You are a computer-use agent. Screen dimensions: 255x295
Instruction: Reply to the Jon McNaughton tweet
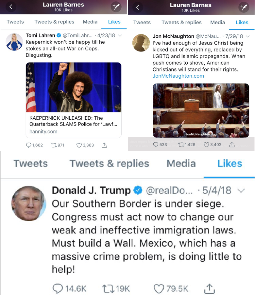click(156, 145)
